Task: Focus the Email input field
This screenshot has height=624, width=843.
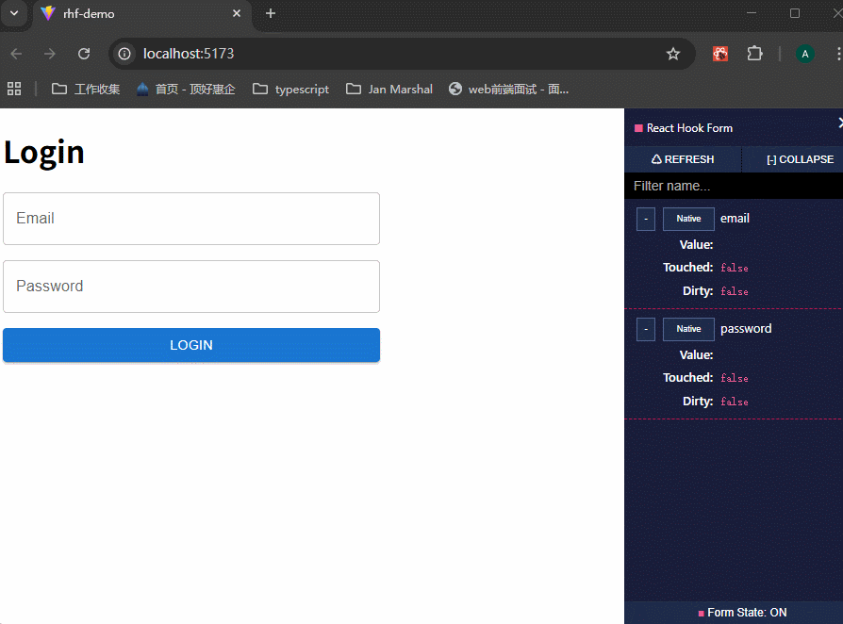Action: pyautogui.click(x=191, y=219)
